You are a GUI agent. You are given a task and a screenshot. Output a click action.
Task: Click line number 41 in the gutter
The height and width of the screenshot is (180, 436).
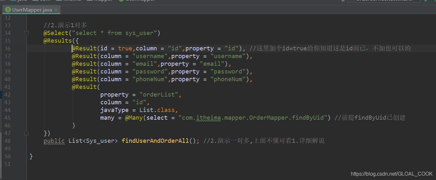(7, 87)
